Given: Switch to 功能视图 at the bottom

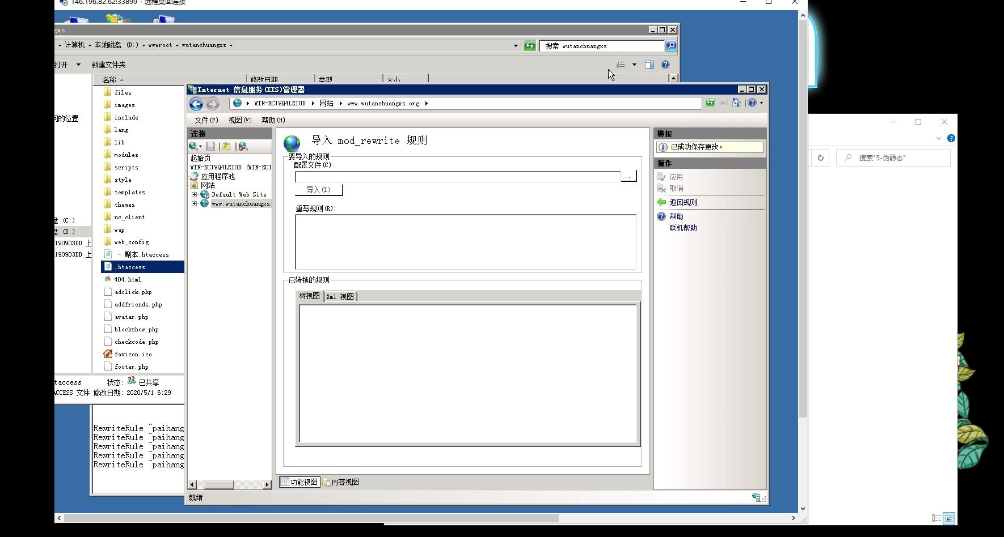Looking at the screenshot, I should [299, 482].
